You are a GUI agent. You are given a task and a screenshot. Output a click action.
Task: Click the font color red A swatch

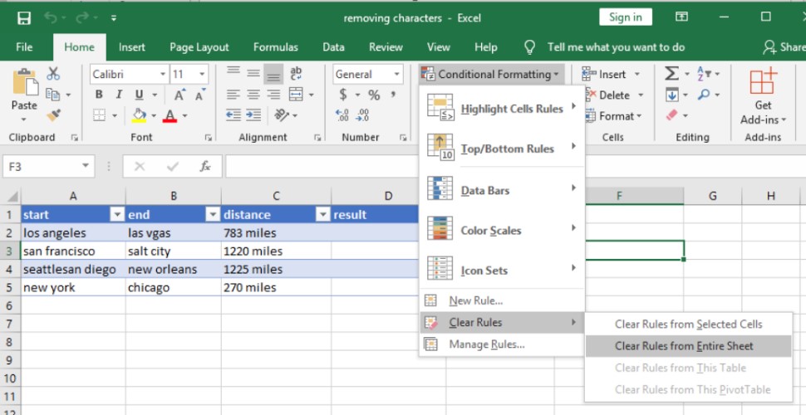170,115
